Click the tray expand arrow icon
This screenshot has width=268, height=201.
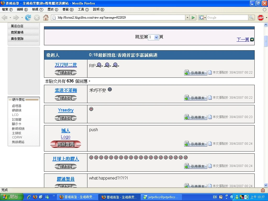(232, 197)
